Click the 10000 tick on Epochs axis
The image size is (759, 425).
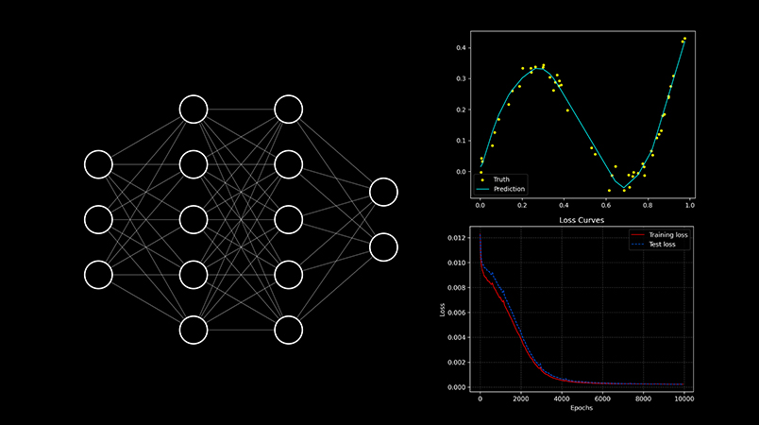pos(683,399)
